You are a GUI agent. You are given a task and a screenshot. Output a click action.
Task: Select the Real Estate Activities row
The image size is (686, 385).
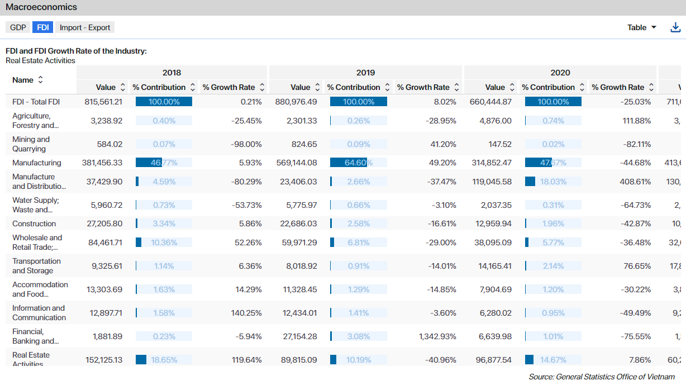tap(31, 359)
